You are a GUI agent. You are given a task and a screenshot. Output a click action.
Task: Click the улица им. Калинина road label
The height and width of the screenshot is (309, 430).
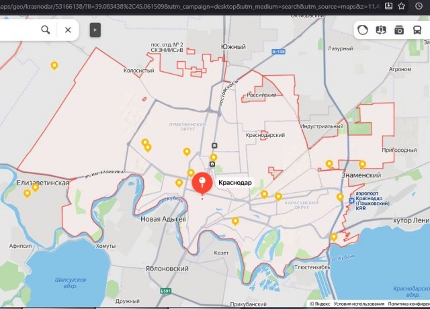[x=104, y=174]
